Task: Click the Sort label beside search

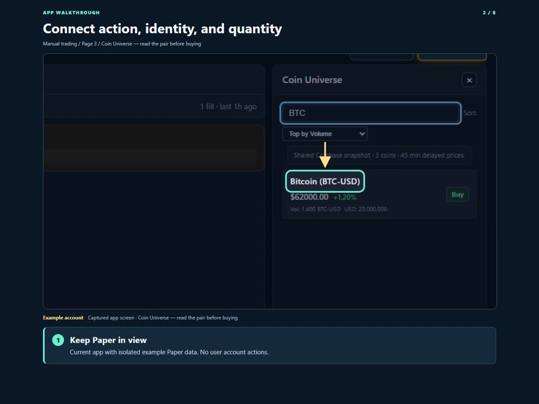Action: pos(470,113)
